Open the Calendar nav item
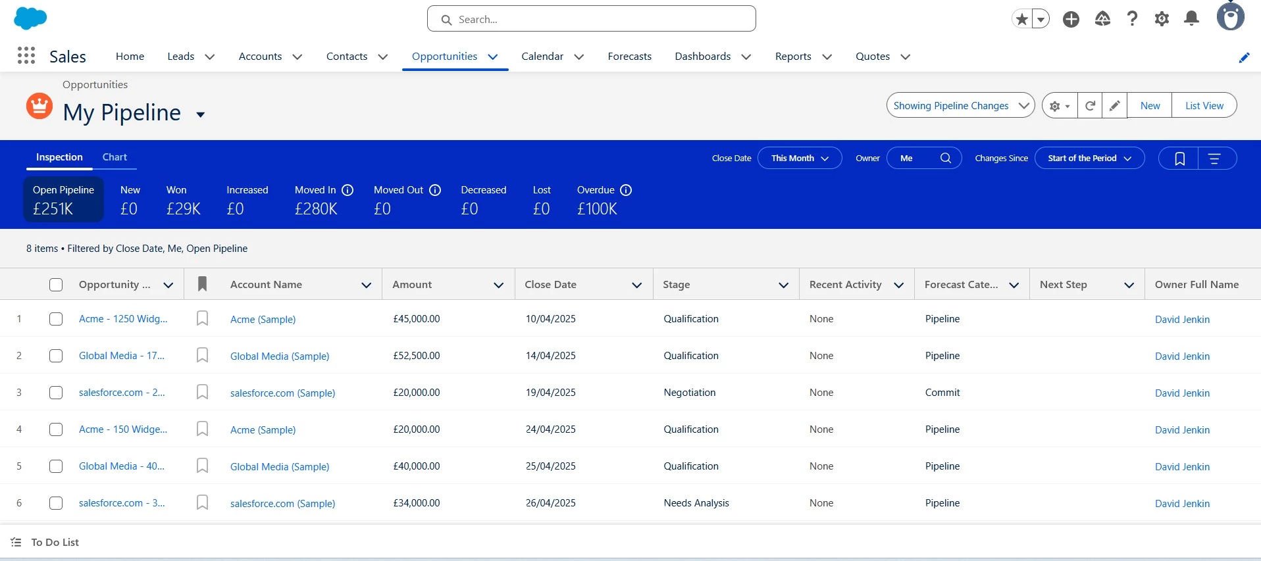Viewport: 1261px width, 561px height. (x=542, y=57)
